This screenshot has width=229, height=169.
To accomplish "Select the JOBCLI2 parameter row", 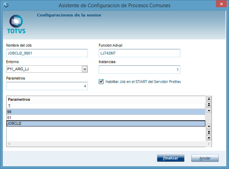I will coord(105,123).
